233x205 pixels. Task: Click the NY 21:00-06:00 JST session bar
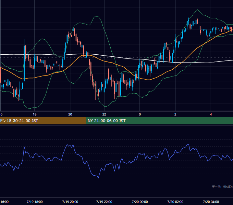[x=159, y=121]
